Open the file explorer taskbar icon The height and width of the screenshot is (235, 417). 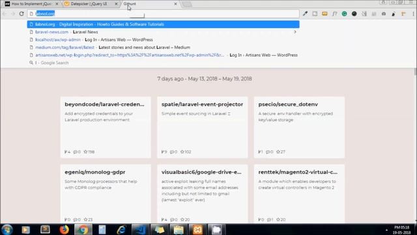(x=179, y=229)
